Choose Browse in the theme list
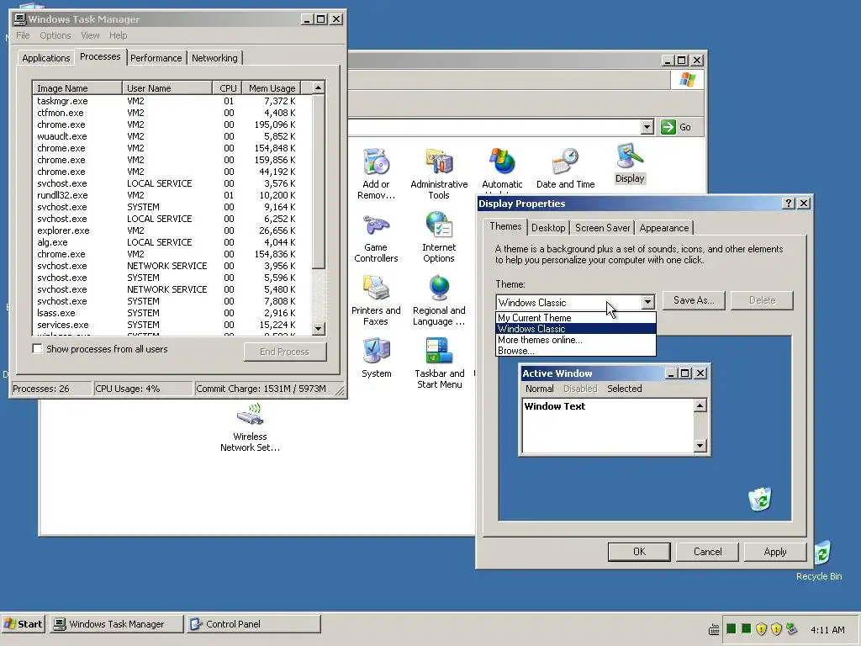The image size is (861, 646). tap(575, 351)
